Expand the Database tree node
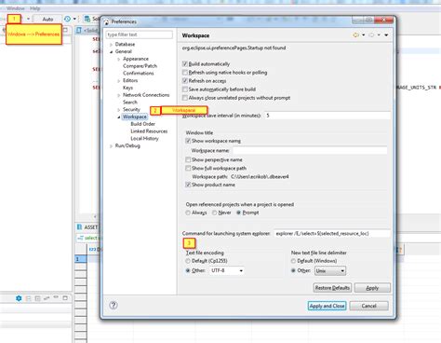The width and height of the screenshot is (441, 343). tap(111, 45)
